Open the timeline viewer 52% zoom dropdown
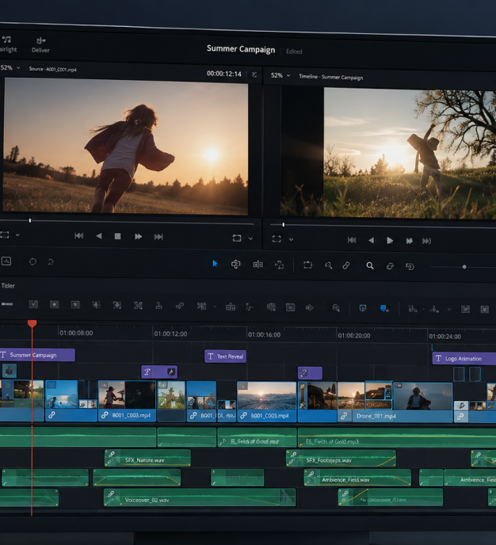This screenshot has height=545, width=496. coord(280,75)
